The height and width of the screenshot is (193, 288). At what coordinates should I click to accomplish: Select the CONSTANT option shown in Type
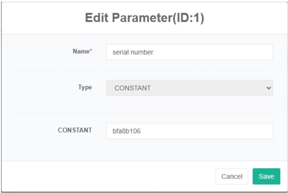(133, 88)
